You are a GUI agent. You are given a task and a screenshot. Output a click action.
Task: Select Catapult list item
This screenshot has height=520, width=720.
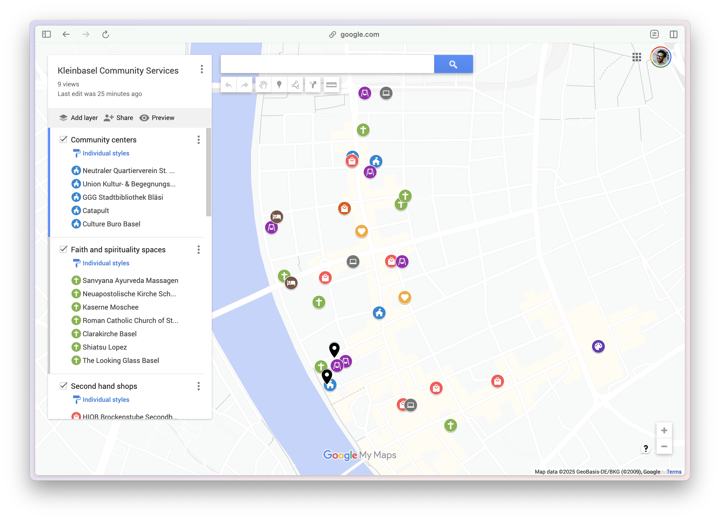tap(95, 210)
